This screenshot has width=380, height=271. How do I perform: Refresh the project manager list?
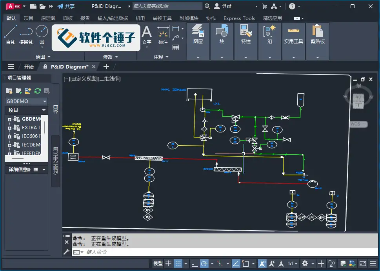click(x=37, y=90)
